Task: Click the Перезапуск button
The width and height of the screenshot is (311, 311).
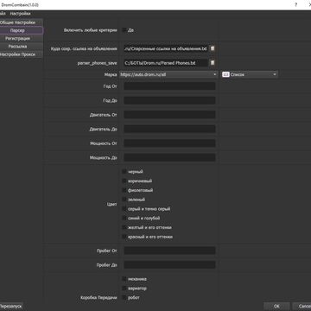Action: coord(11,306)
